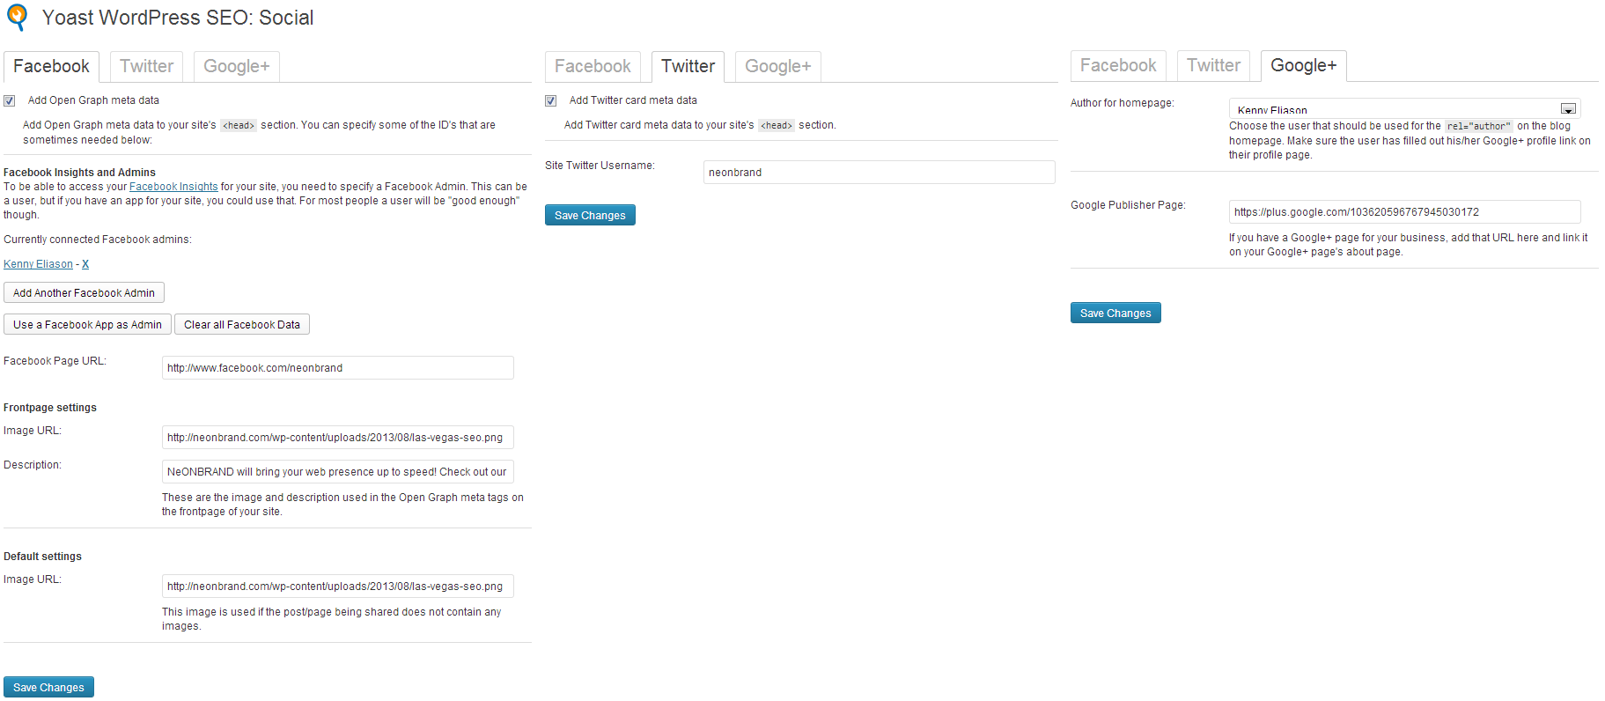1605x701 pixels.
Task: Click the 'Yoast WordPress SEO: Social' title
Action: click(178, 18)
